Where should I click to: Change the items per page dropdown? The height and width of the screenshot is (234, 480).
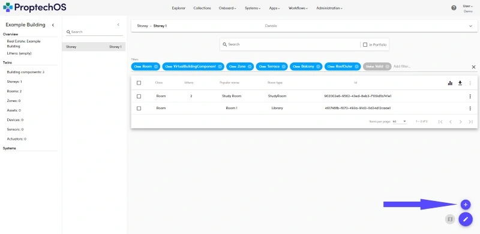click(400, 122)
